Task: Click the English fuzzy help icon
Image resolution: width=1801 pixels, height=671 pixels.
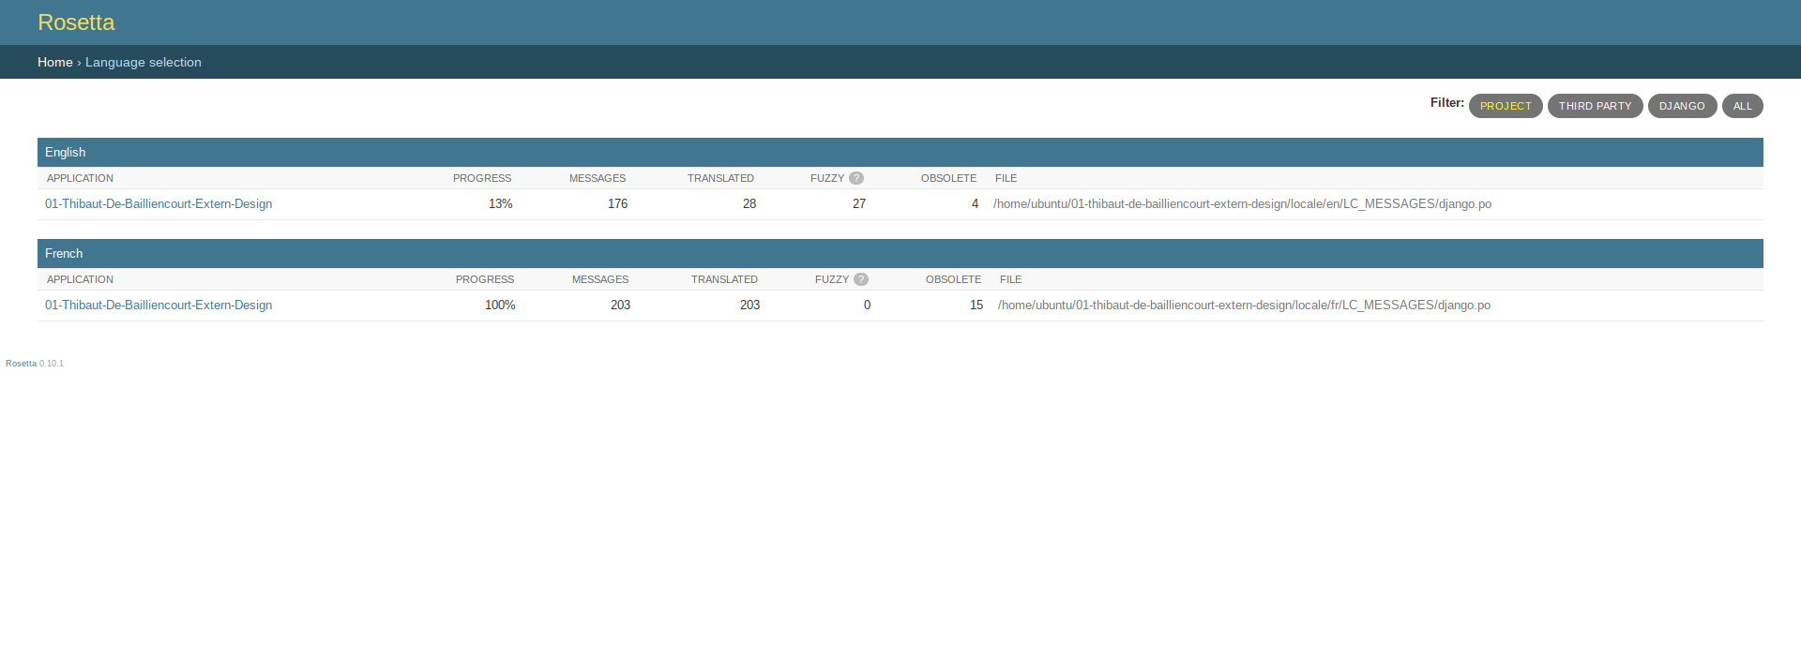Action: pos(856,178)
